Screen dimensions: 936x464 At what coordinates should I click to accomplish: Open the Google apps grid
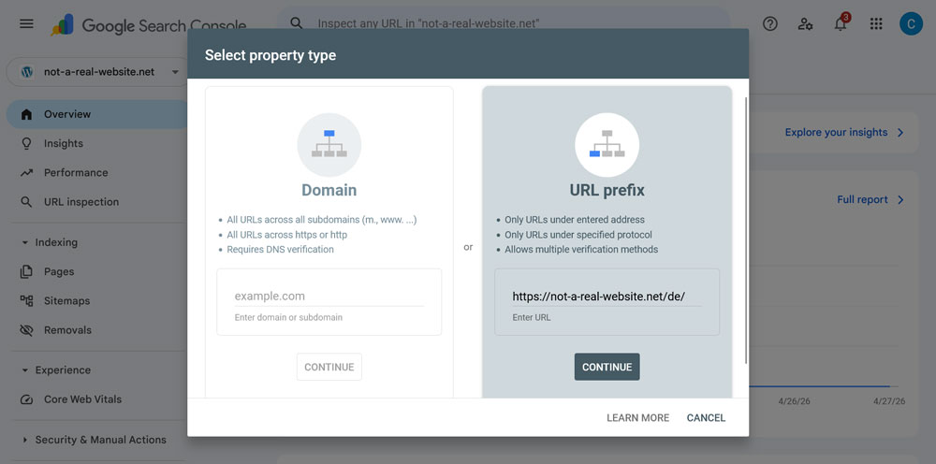pyautogui.click(x=876, y=24)
